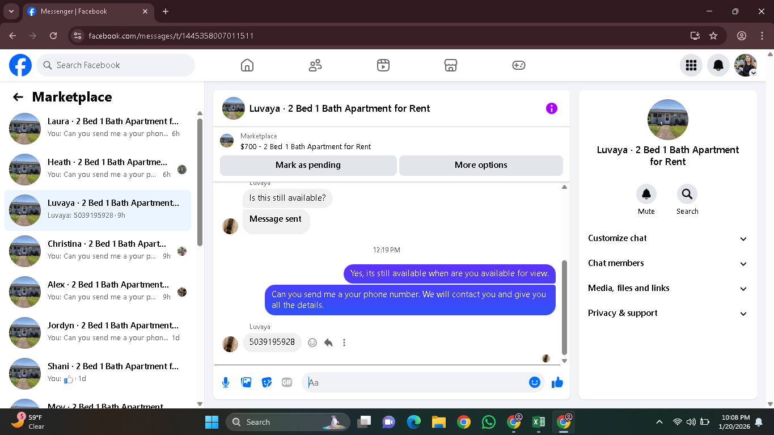Screen dimensions: 774x435
Task: Open a new browser tab
Action: point(166,11)
